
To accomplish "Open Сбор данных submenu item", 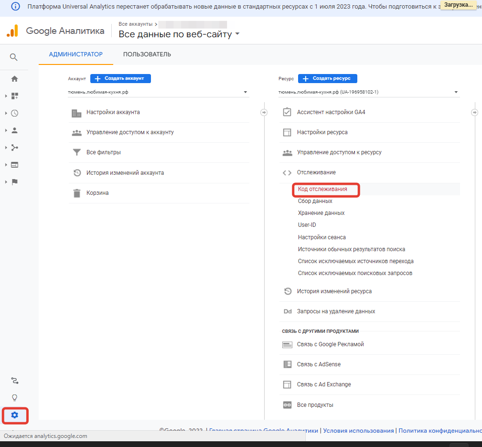I will [315, 201].
